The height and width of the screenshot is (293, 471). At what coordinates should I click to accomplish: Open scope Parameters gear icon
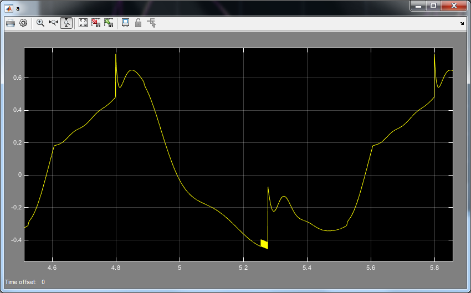pos(23,23)
